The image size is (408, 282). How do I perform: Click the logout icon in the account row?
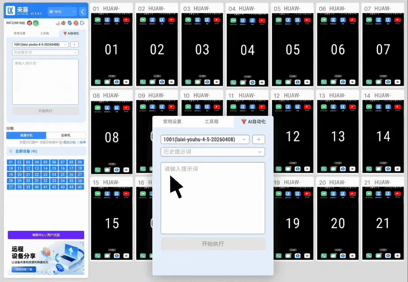82,23
